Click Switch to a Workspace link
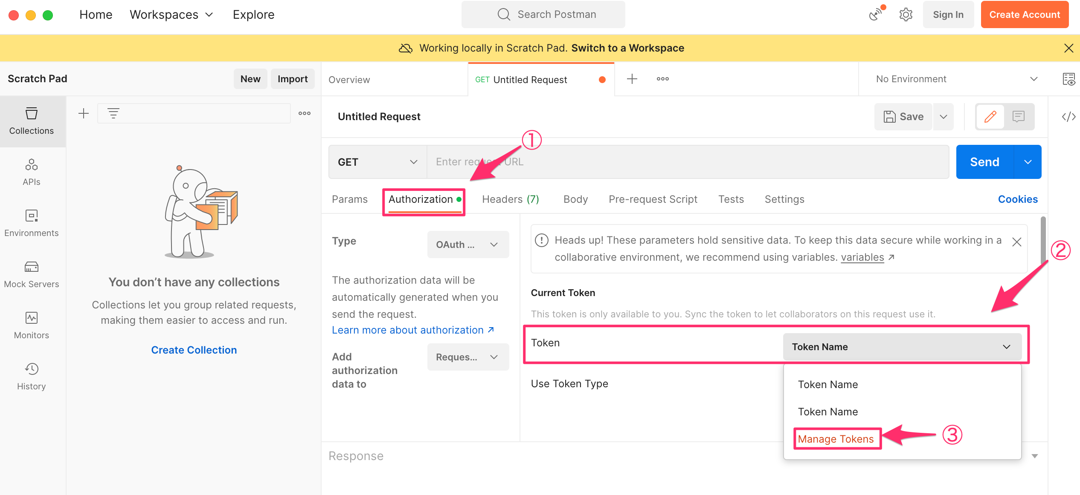 (627, 48)
